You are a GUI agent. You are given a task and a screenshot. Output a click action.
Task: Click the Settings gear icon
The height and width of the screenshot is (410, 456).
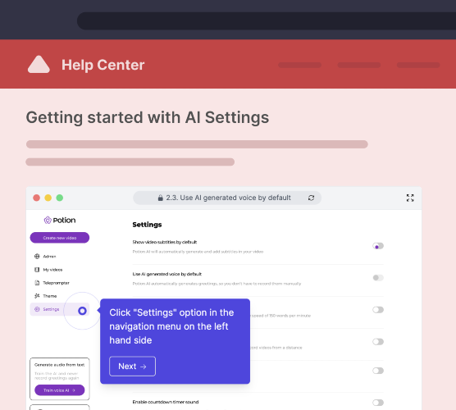click(37, 309)
